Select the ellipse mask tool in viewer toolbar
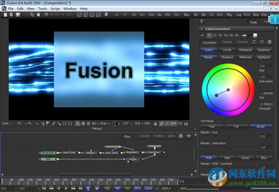The width and height of the screenshot is (279, 192). (70, 123)
